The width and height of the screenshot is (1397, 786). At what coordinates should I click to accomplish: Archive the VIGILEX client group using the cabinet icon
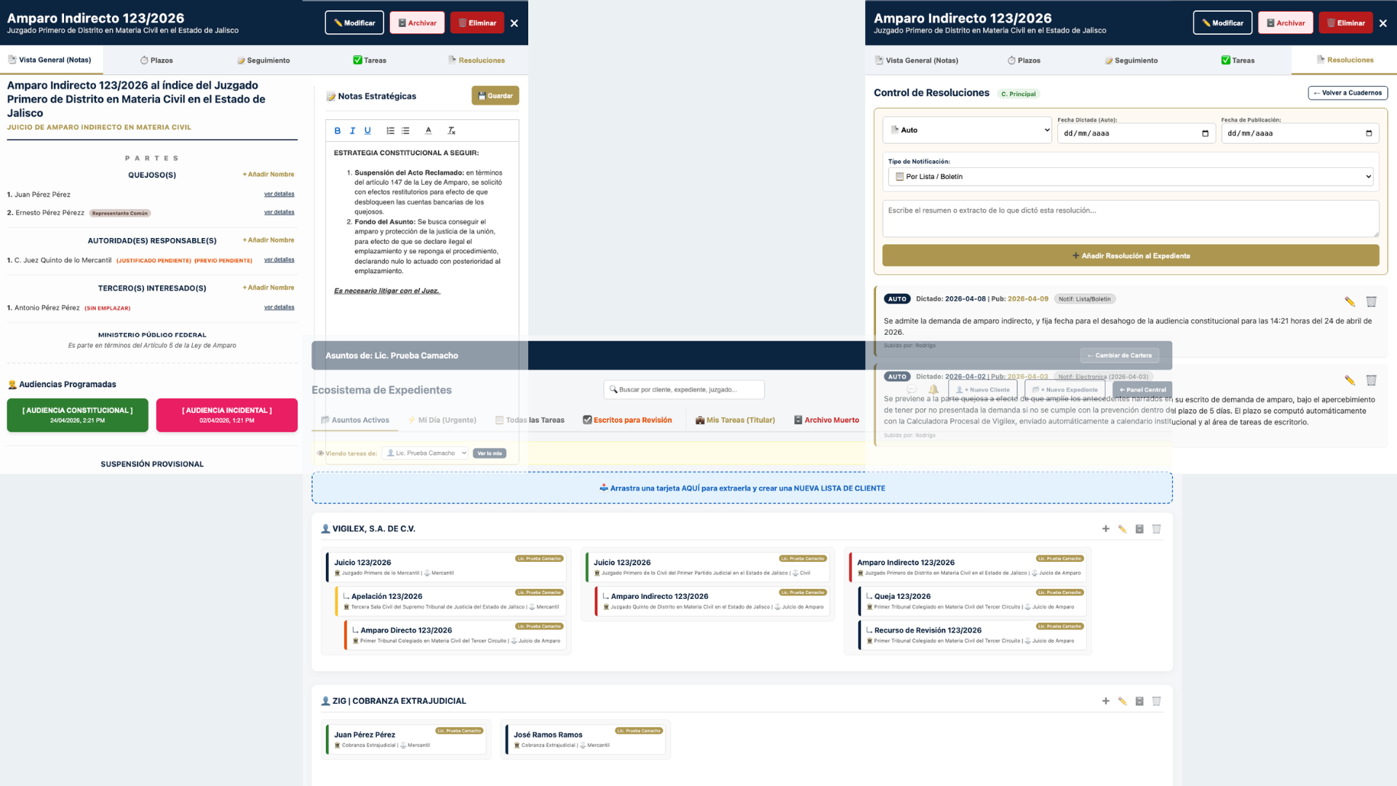[x=1139, y=529]
